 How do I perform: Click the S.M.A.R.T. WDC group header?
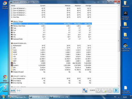pyautogui.click(x=51, y=76)
